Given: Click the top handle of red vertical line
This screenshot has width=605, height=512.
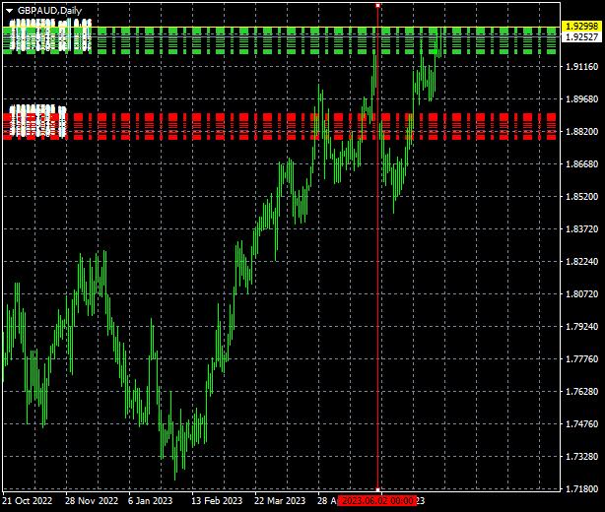Looking at the screenshot, I should click(378, 5).
